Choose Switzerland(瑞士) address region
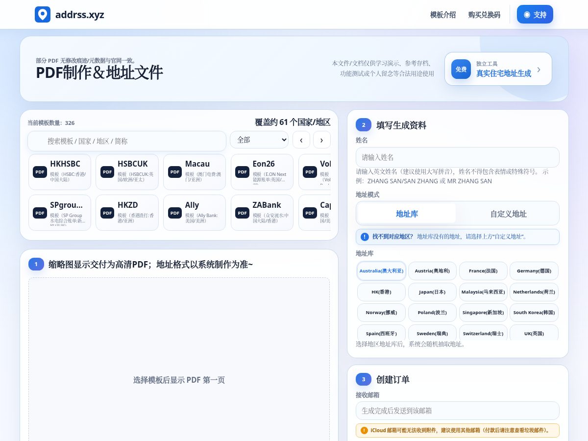Screen dimensions: 588x441 pyautogui.click(x=483, y=333)
